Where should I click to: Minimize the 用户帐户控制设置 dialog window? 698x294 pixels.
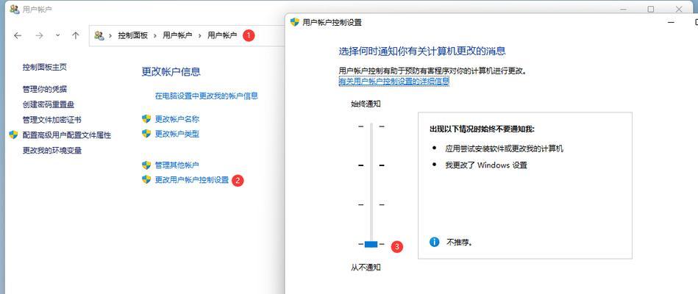673,22
